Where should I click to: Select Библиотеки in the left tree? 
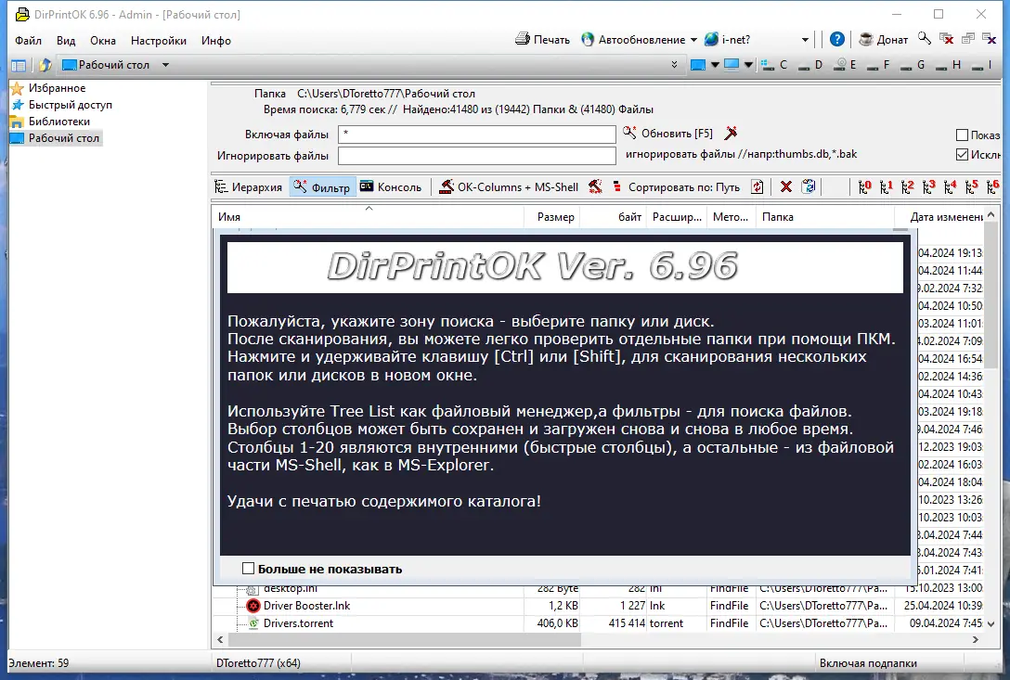[51, 122]
